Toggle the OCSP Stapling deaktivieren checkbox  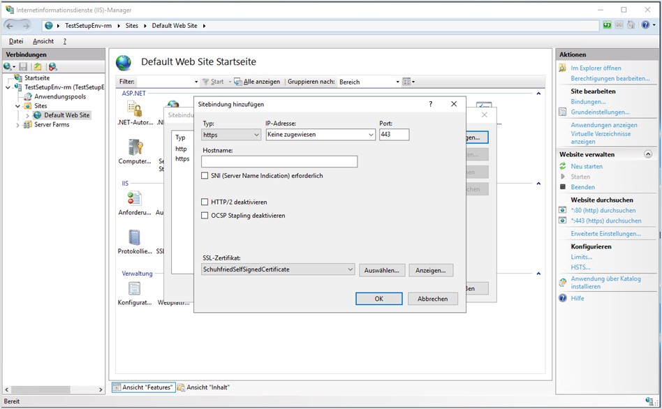(x=205, y=216)
